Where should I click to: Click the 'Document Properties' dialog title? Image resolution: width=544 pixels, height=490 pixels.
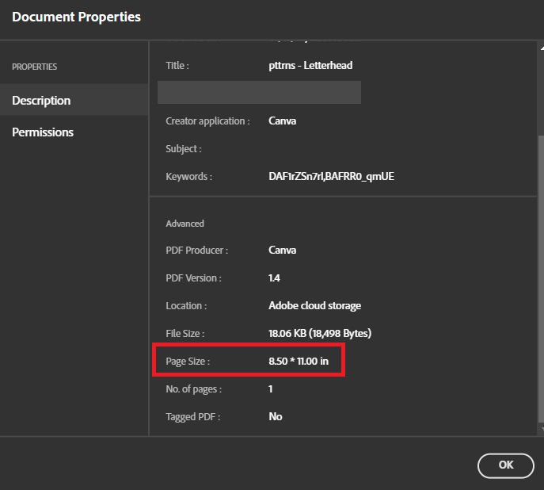click(76, 17)
